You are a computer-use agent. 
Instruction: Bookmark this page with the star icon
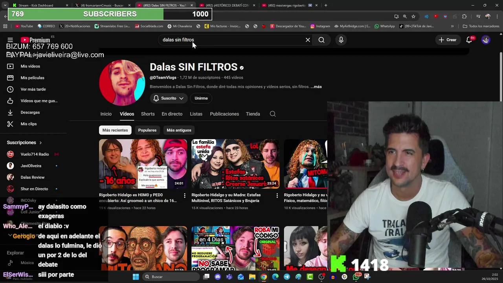click(x=413, y=17)
